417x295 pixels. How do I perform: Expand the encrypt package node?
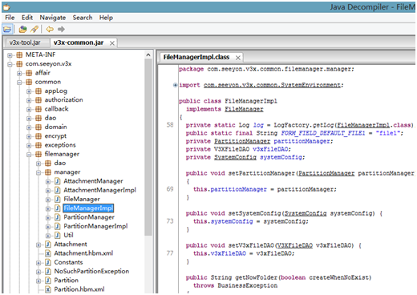pyautogui.click(x=29, y=136)
